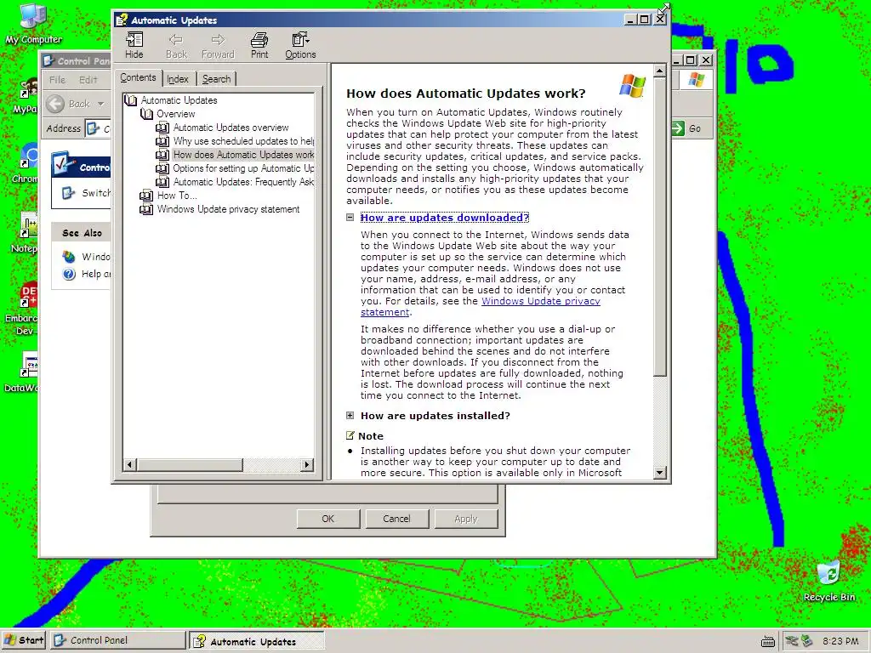Click the Overview open book icon
The image size is (871, 653).
click(146, 114)
